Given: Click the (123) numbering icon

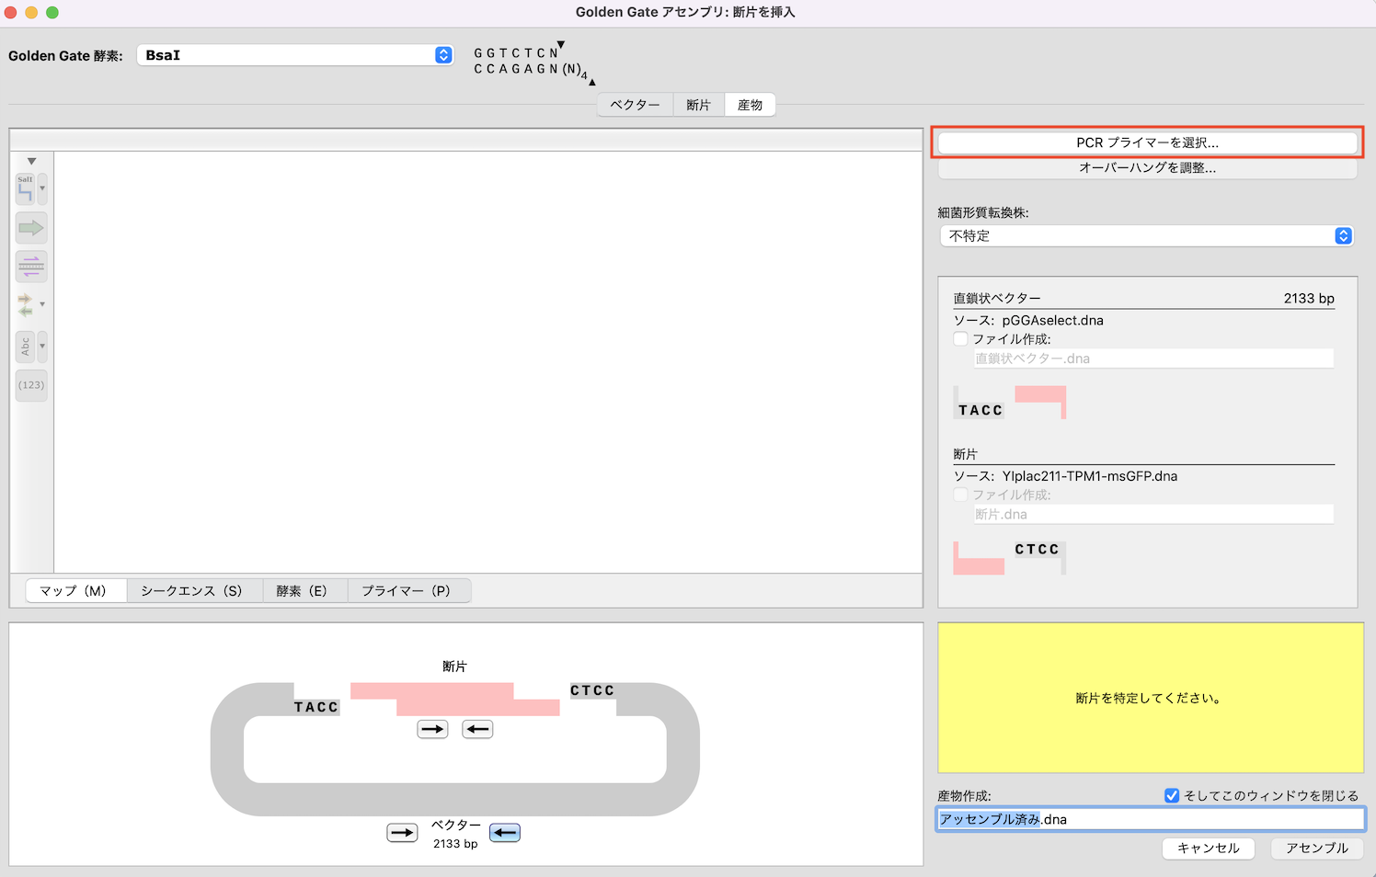Looking at the screenshot, I should point(31,385).
